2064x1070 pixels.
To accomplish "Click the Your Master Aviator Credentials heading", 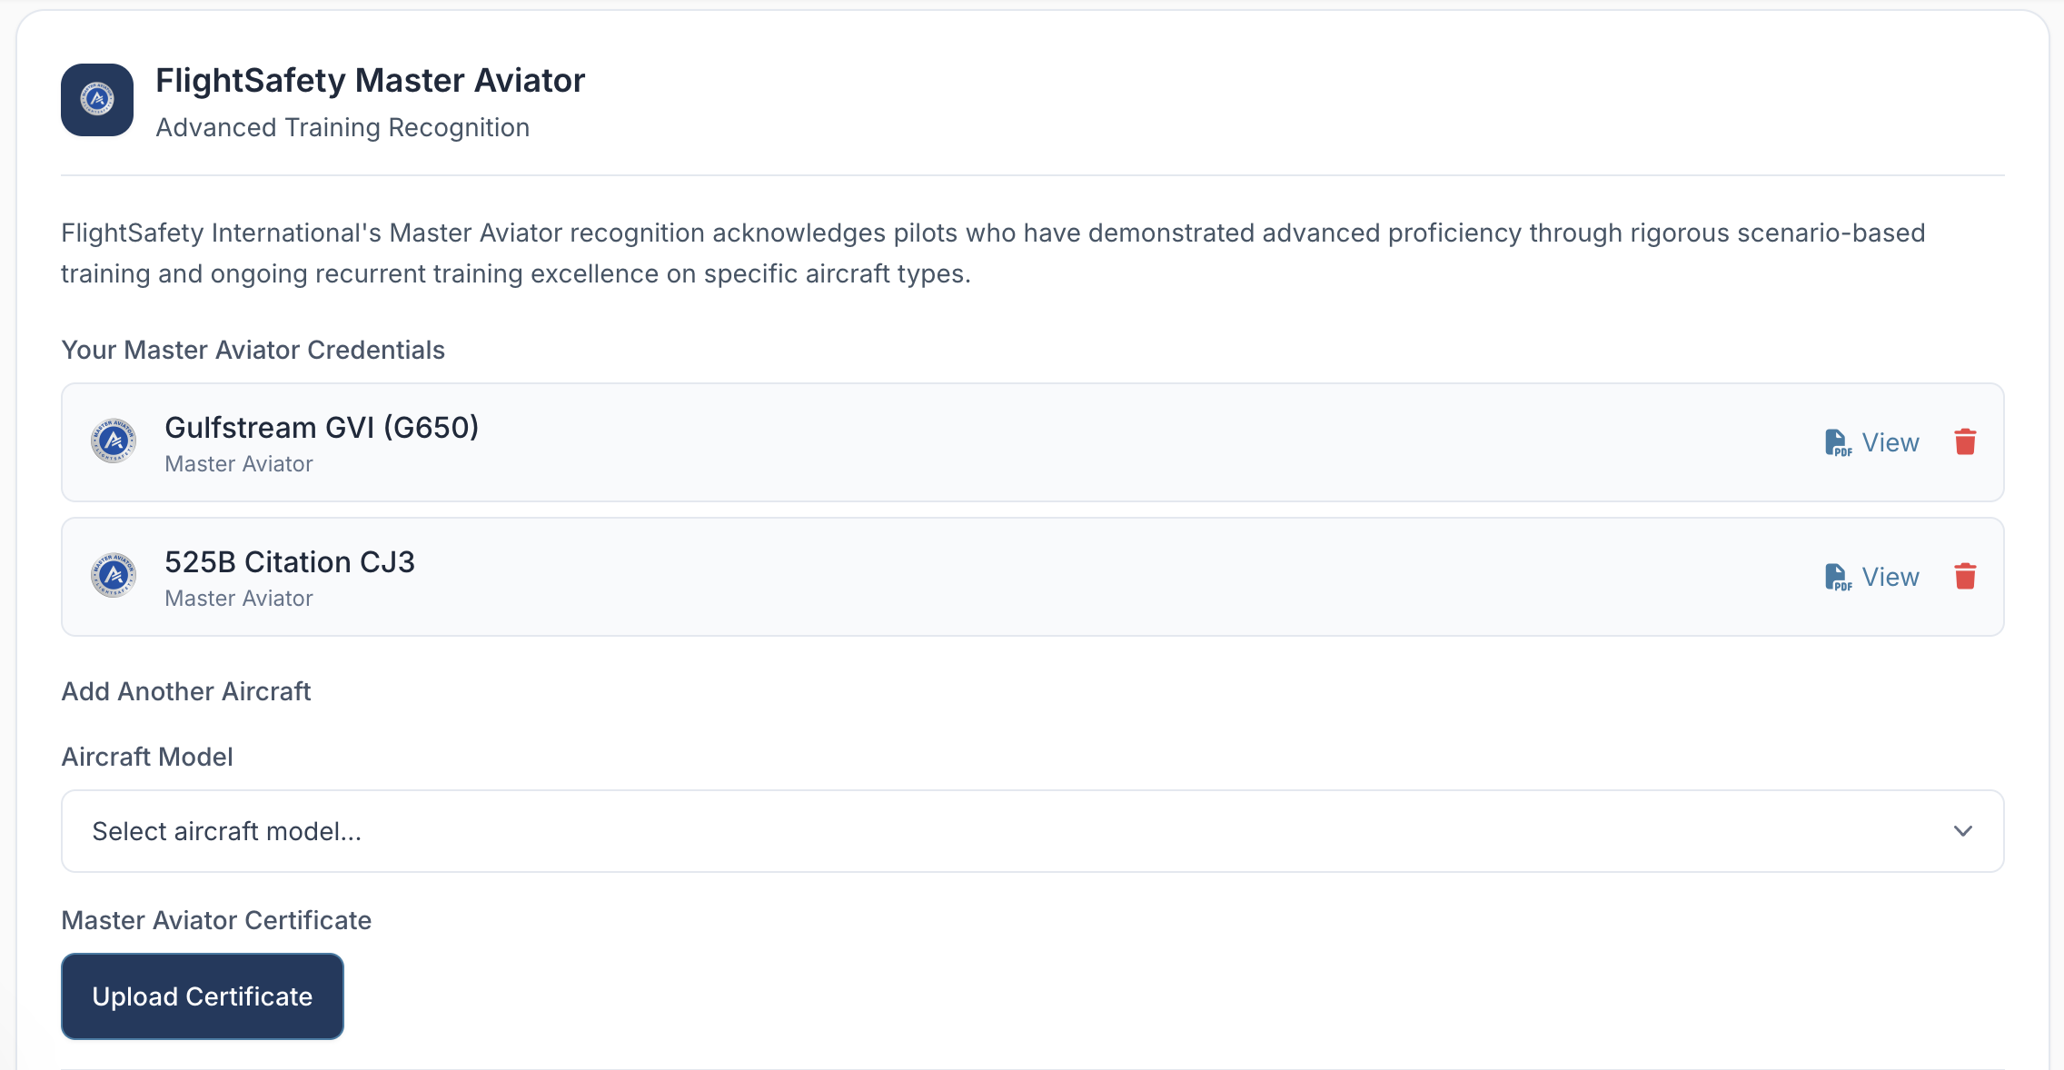I will [x=253, y=350].
